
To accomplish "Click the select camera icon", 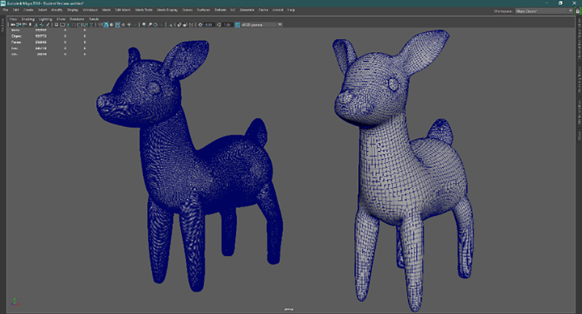I will pyautogui.click(x=13, y=24).
